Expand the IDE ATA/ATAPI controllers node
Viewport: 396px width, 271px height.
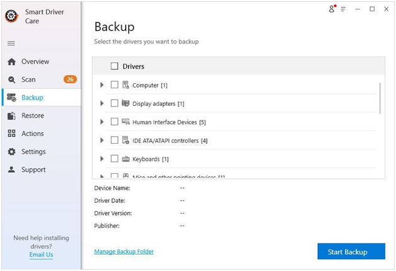[102, 140]
